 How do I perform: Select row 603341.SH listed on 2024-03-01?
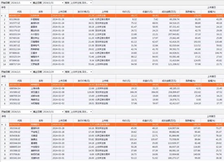pyautogui.click(x=112, y=158)
